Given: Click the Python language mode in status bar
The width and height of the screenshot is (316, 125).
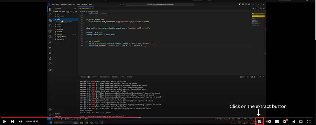Looking at the screenshot, I should (x=246, y=119).
